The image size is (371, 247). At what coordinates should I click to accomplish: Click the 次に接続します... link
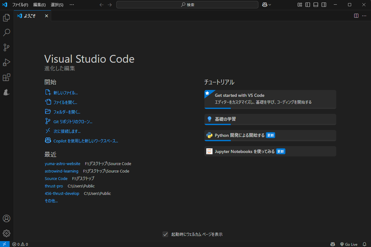tap(67, 131)
